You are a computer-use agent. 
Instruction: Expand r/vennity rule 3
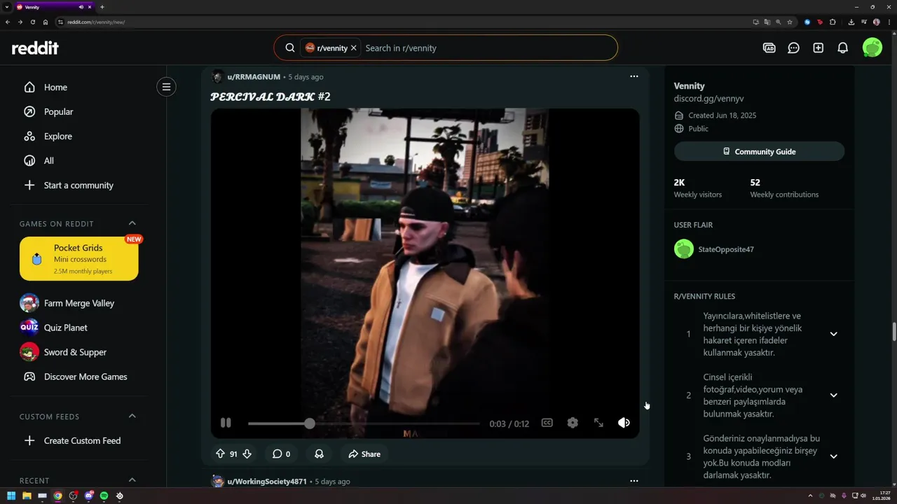pyautogui.click(x=833, y=456)
